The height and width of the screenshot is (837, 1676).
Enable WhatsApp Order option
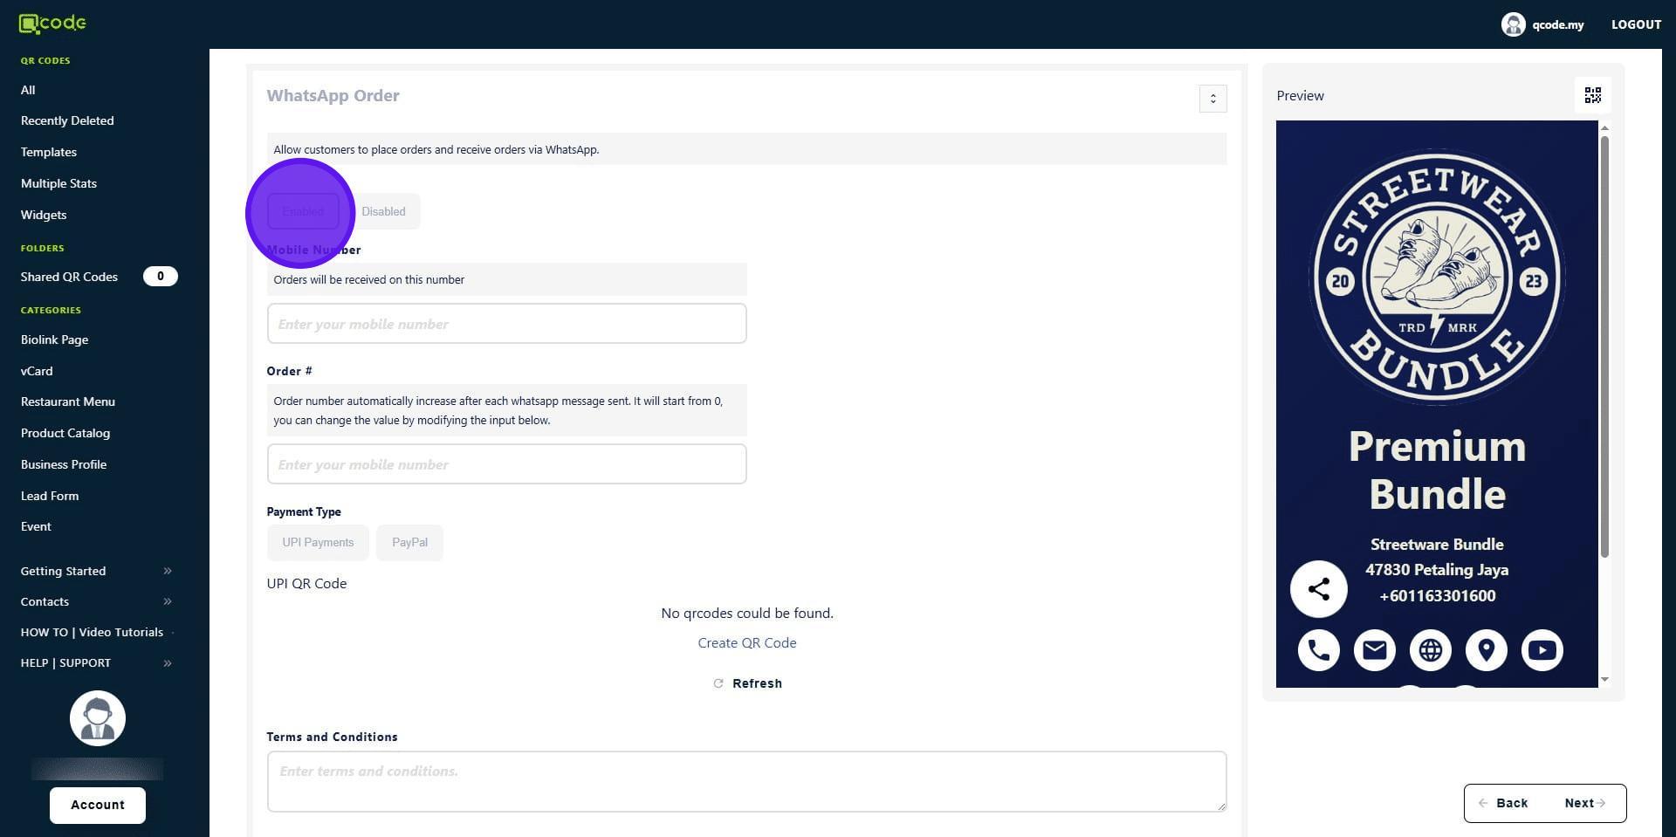tap(303, 211)
